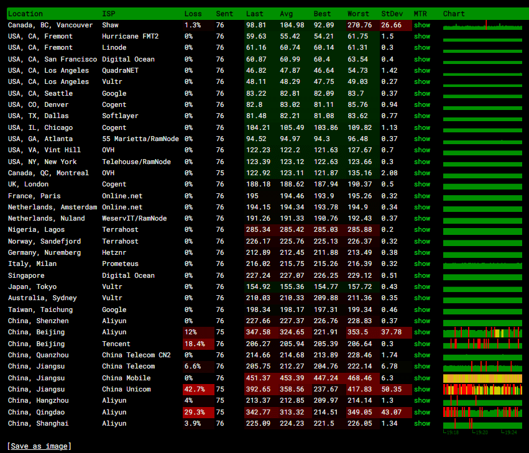The image size is (529, 453).
Task: Open the Qingdao Aliyun chart graph
Action: [x=482, y=412]
